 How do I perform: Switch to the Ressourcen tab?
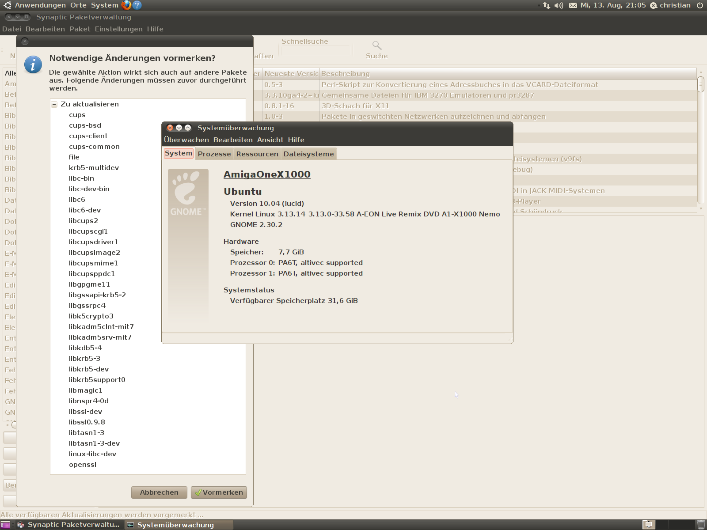click(257, 154)
